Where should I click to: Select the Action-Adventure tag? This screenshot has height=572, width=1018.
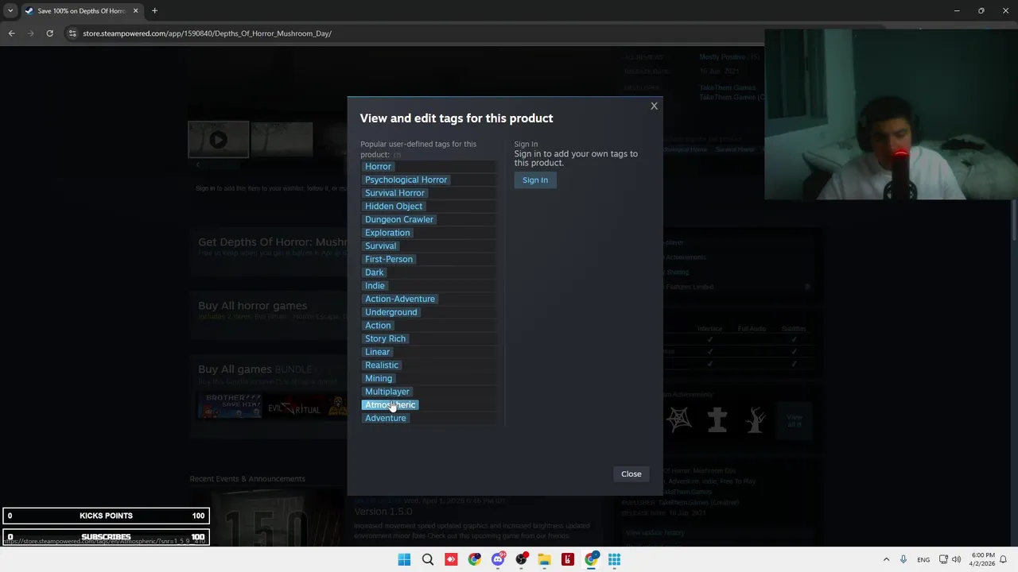pyautogui.click(x=400, y=299)
